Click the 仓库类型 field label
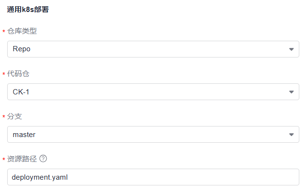 (x=22, y=31)
